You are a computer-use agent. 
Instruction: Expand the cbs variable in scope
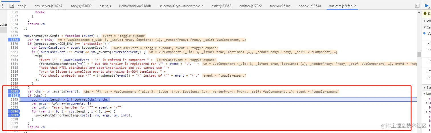(x=427, y=112)
